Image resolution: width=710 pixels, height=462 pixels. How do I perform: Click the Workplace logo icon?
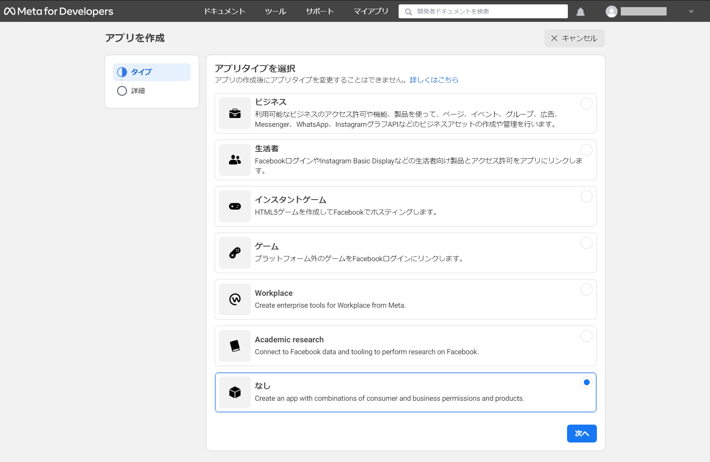tap(235, 299)
